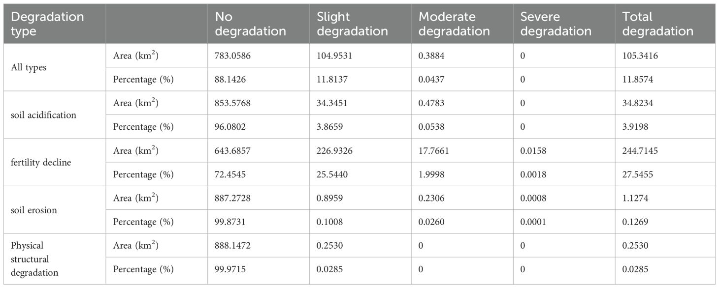Select the 88.1426 percentage cell
This screenshot has height=288, width=719.
(231, 79)
